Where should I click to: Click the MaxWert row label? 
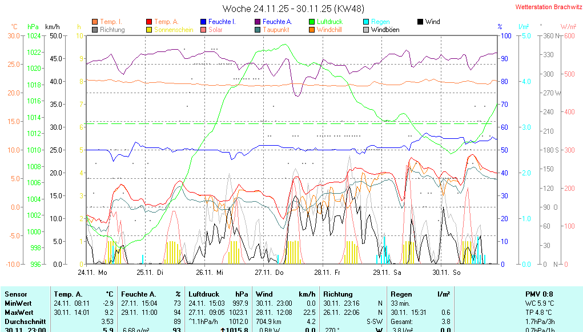19,313
